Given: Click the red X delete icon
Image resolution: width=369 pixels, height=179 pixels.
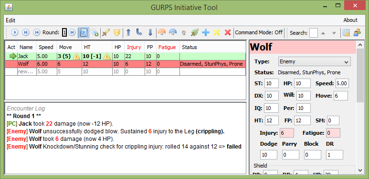Looking at the screenshot, I should 228,32.
